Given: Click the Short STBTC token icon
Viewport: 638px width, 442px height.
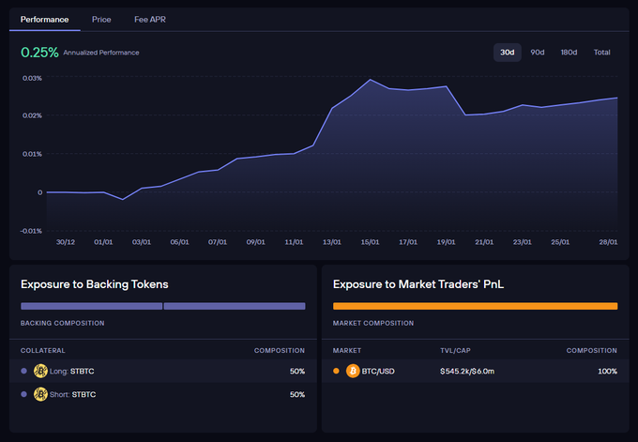Looking at the screenshot, I should (40, 394).
